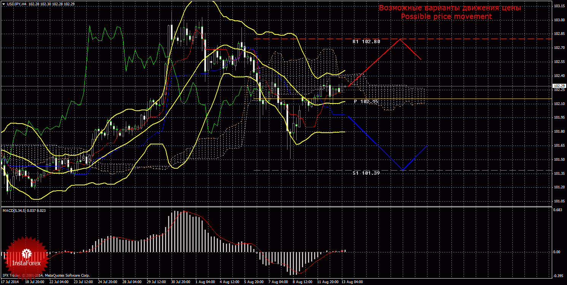Click the red Russian title text line

(x=449, y=8)
